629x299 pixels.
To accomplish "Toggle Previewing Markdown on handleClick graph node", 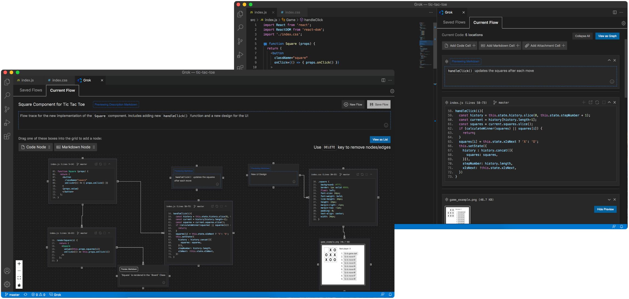I will tap(184, 171).
